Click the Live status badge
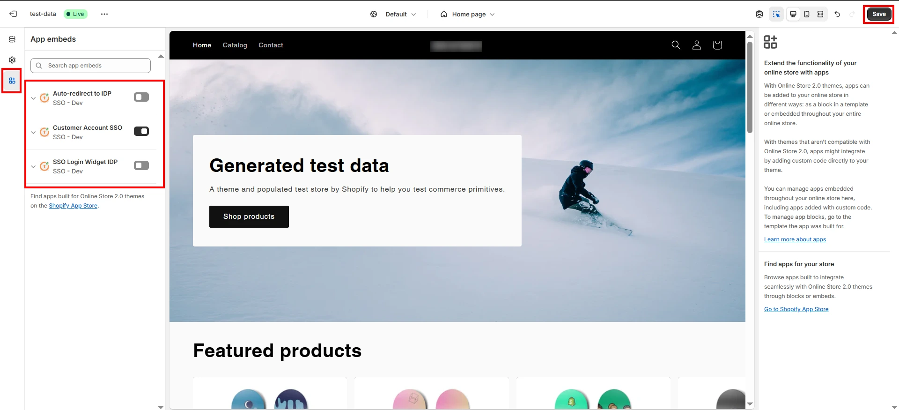 click(75, 14)
